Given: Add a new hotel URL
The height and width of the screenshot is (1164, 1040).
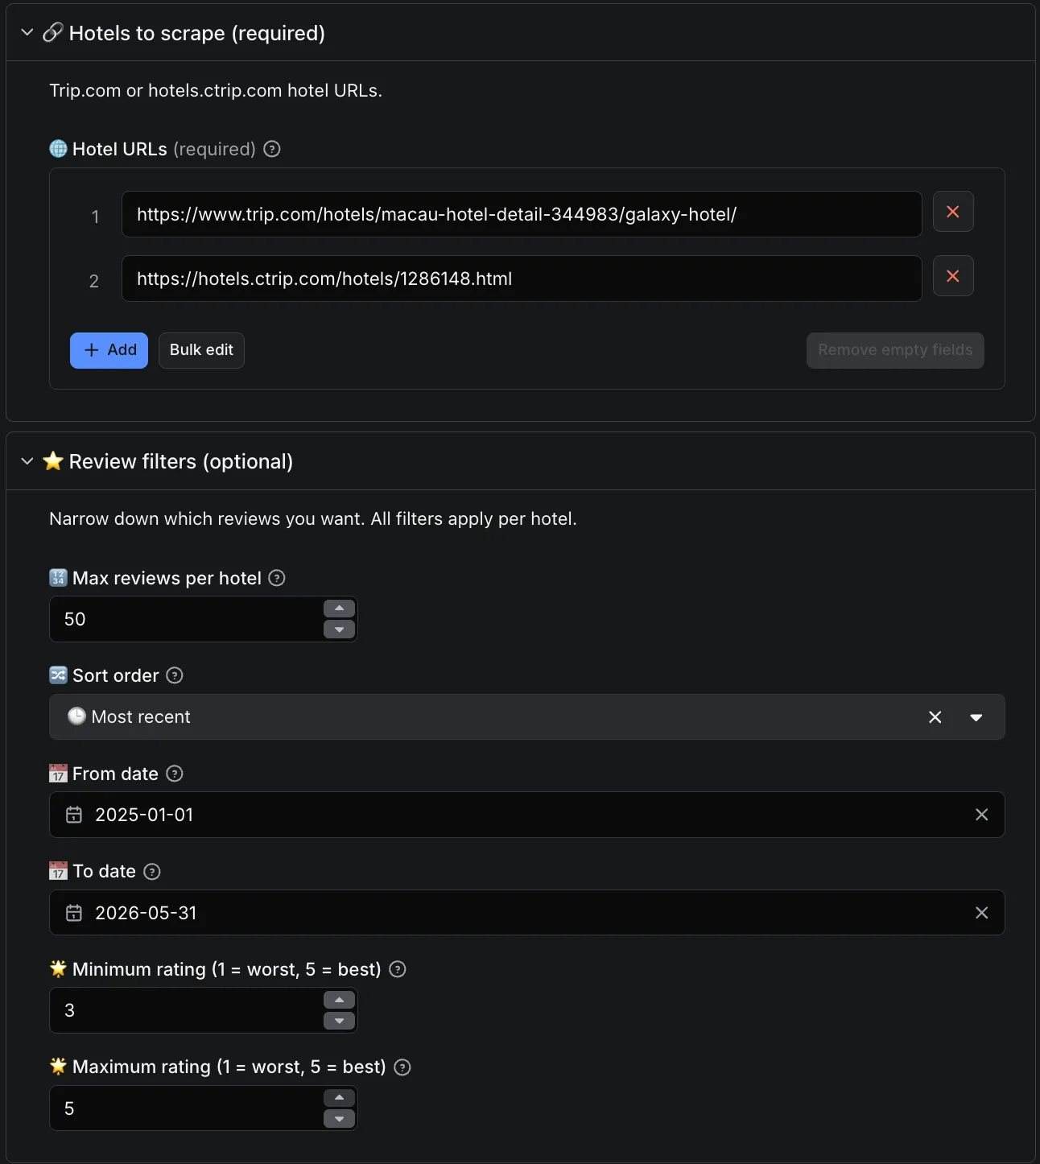Looking at the screenshot, I should (x=109, y=350).
